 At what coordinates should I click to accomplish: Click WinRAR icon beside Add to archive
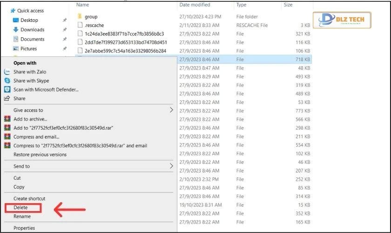click(x=7, y=119)
